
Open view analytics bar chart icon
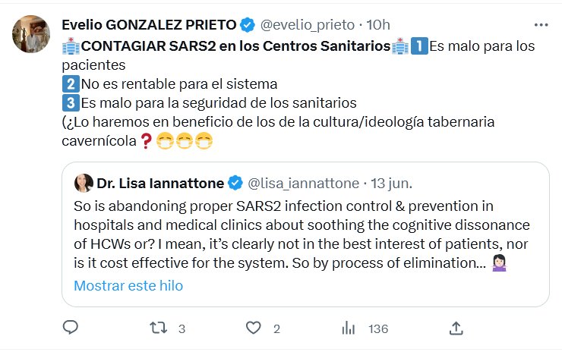[x=349, y=328]
